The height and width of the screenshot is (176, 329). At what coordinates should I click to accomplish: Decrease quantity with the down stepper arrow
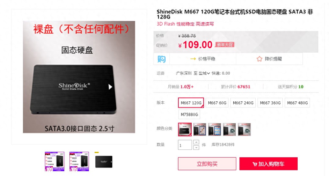coord(196,148)
